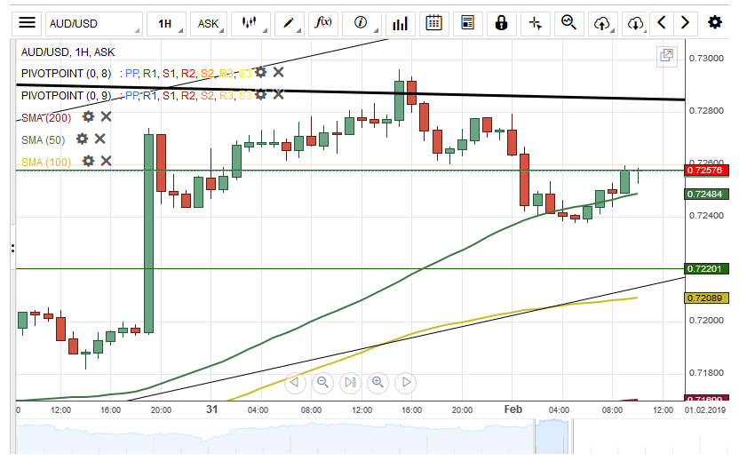Viewport: 739px width, 461px height.
Task: Open chart settings gear in toolbar
Action: tap(715, 22)
